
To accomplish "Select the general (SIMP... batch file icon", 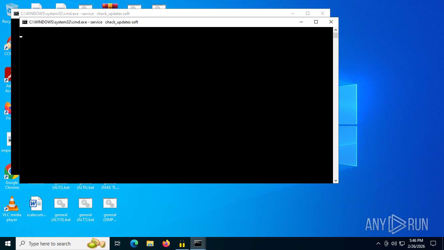I will click(x=110, y=210).
